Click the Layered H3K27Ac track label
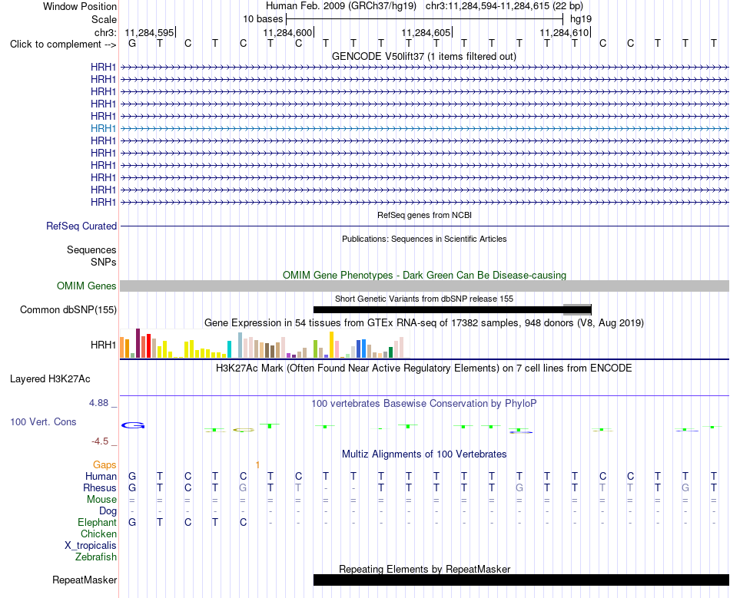The height and width of the screenshot is (598, 730). click(50, 379)
